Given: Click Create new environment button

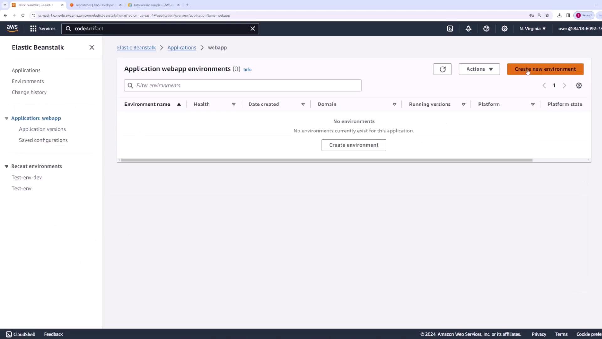Looking at the screenshot, I should (545, 69).
